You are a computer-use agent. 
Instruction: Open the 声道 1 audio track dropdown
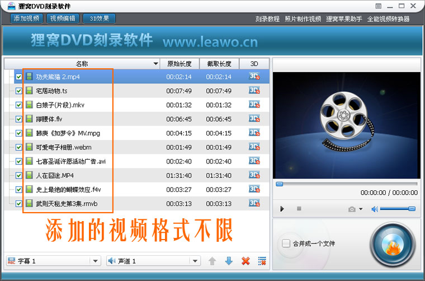pos(195,261)
